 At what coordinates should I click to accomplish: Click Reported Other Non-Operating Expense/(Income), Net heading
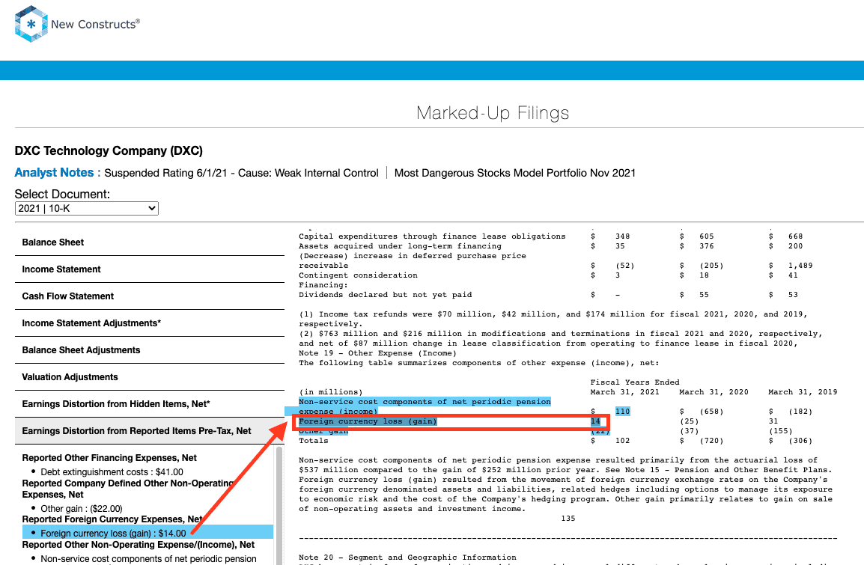139,545
